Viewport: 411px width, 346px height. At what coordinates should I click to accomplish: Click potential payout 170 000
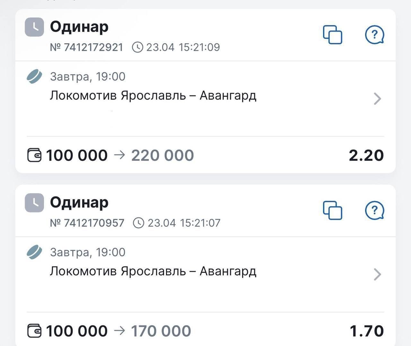161,331
